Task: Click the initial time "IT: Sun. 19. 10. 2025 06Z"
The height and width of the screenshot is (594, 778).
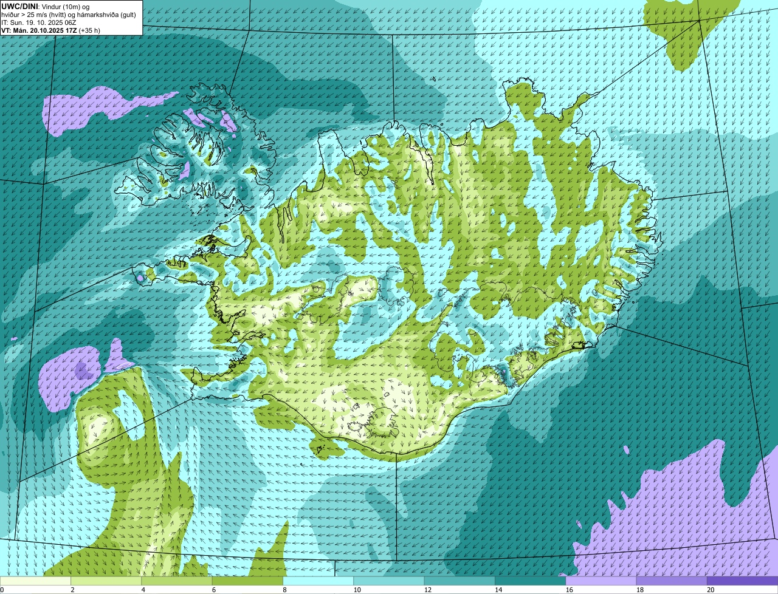Action: 39,22
